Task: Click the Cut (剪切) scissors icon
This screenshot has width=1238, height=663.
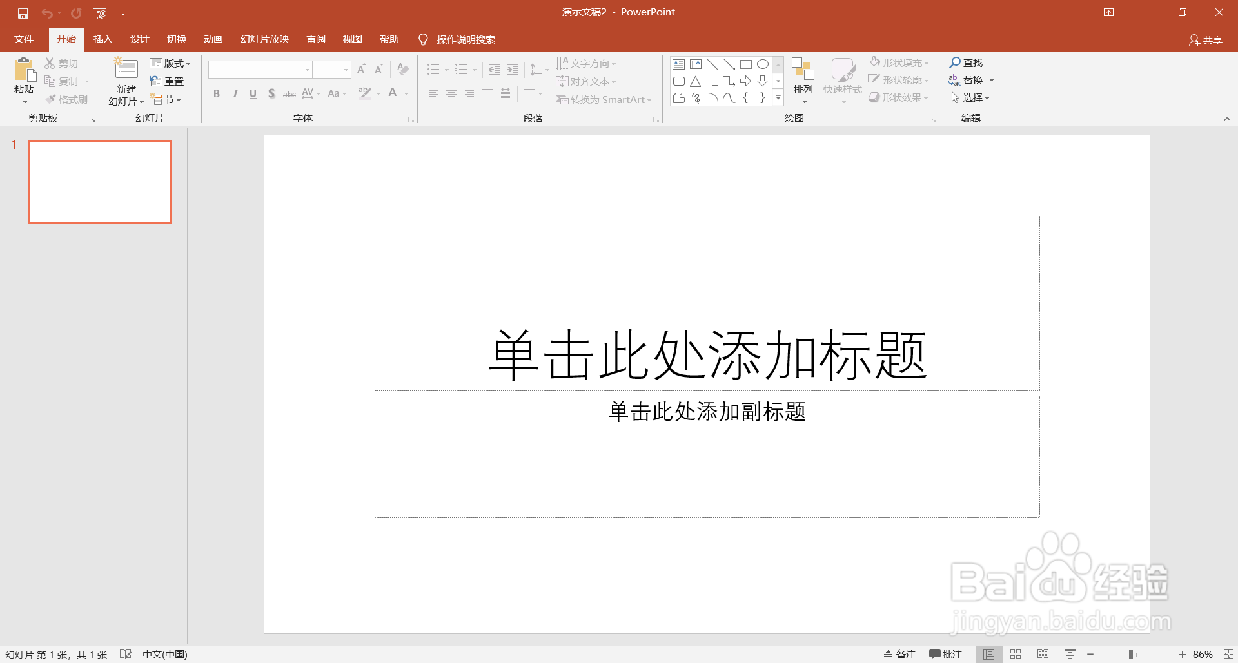Action: pos(50,63)
